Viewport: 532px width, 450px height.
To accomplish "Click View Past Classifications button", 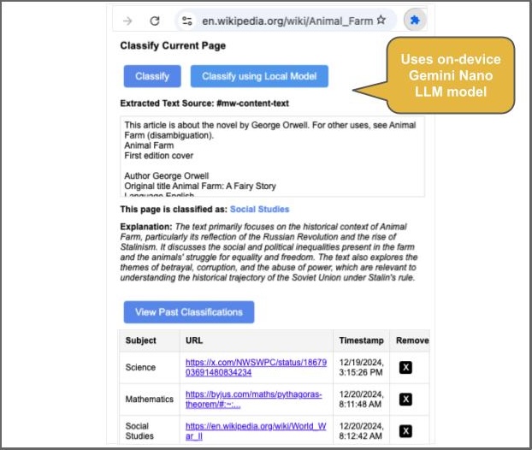I will pos(189,312).
